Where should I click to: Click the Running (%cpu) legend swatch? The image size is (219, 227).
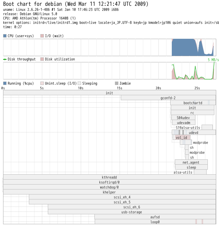pos(5,83)
